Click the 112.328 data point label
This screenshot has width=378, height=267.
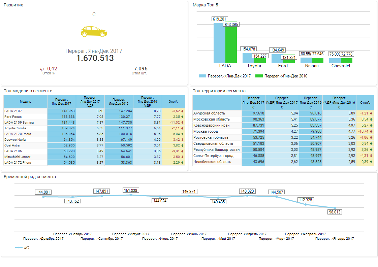point(306,200)
